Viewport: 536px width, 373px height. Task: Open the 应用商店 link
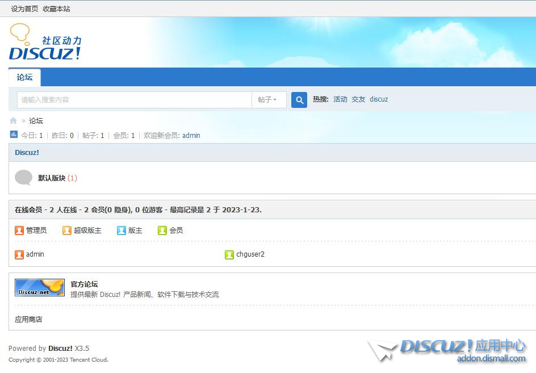[x=28, y=320]
